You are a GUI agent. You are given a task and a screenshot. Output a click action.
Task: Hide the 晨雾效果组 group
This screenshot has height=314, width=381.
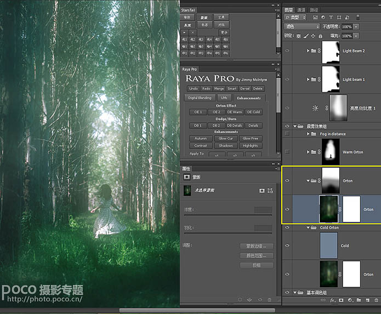point(287,126)
